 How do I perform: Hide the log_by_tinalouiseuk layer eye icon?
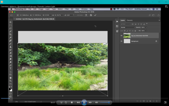point(121,36)
